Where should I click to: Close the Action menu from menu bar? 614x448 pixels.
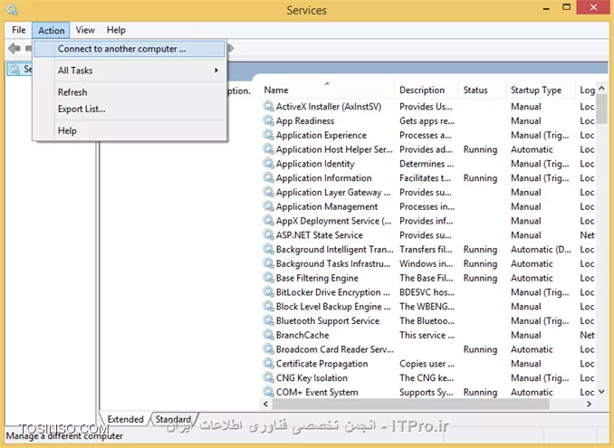(x=52, y=30)
